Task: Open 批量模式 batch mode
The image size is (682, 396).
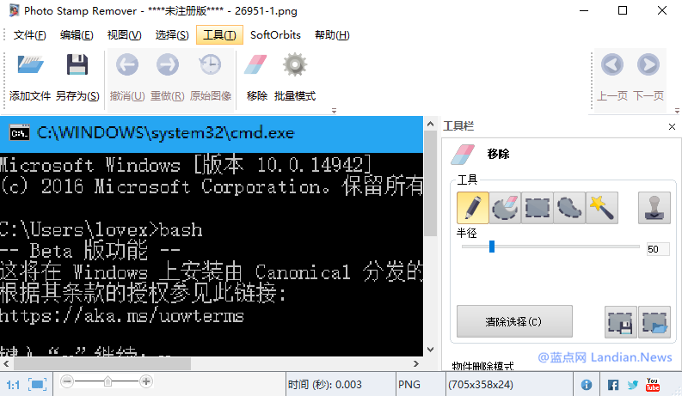Action: tap(295, 76)
